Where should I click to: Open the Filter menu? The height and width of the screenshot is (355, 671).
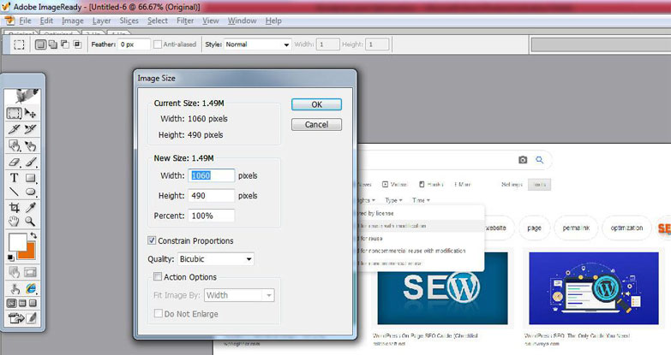[x=184, y=20]
